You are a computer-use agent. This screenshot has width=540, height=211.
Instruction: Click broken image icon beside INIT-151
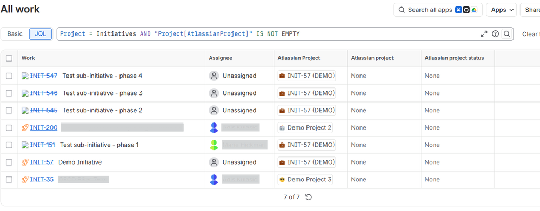(x=25, y=145)
